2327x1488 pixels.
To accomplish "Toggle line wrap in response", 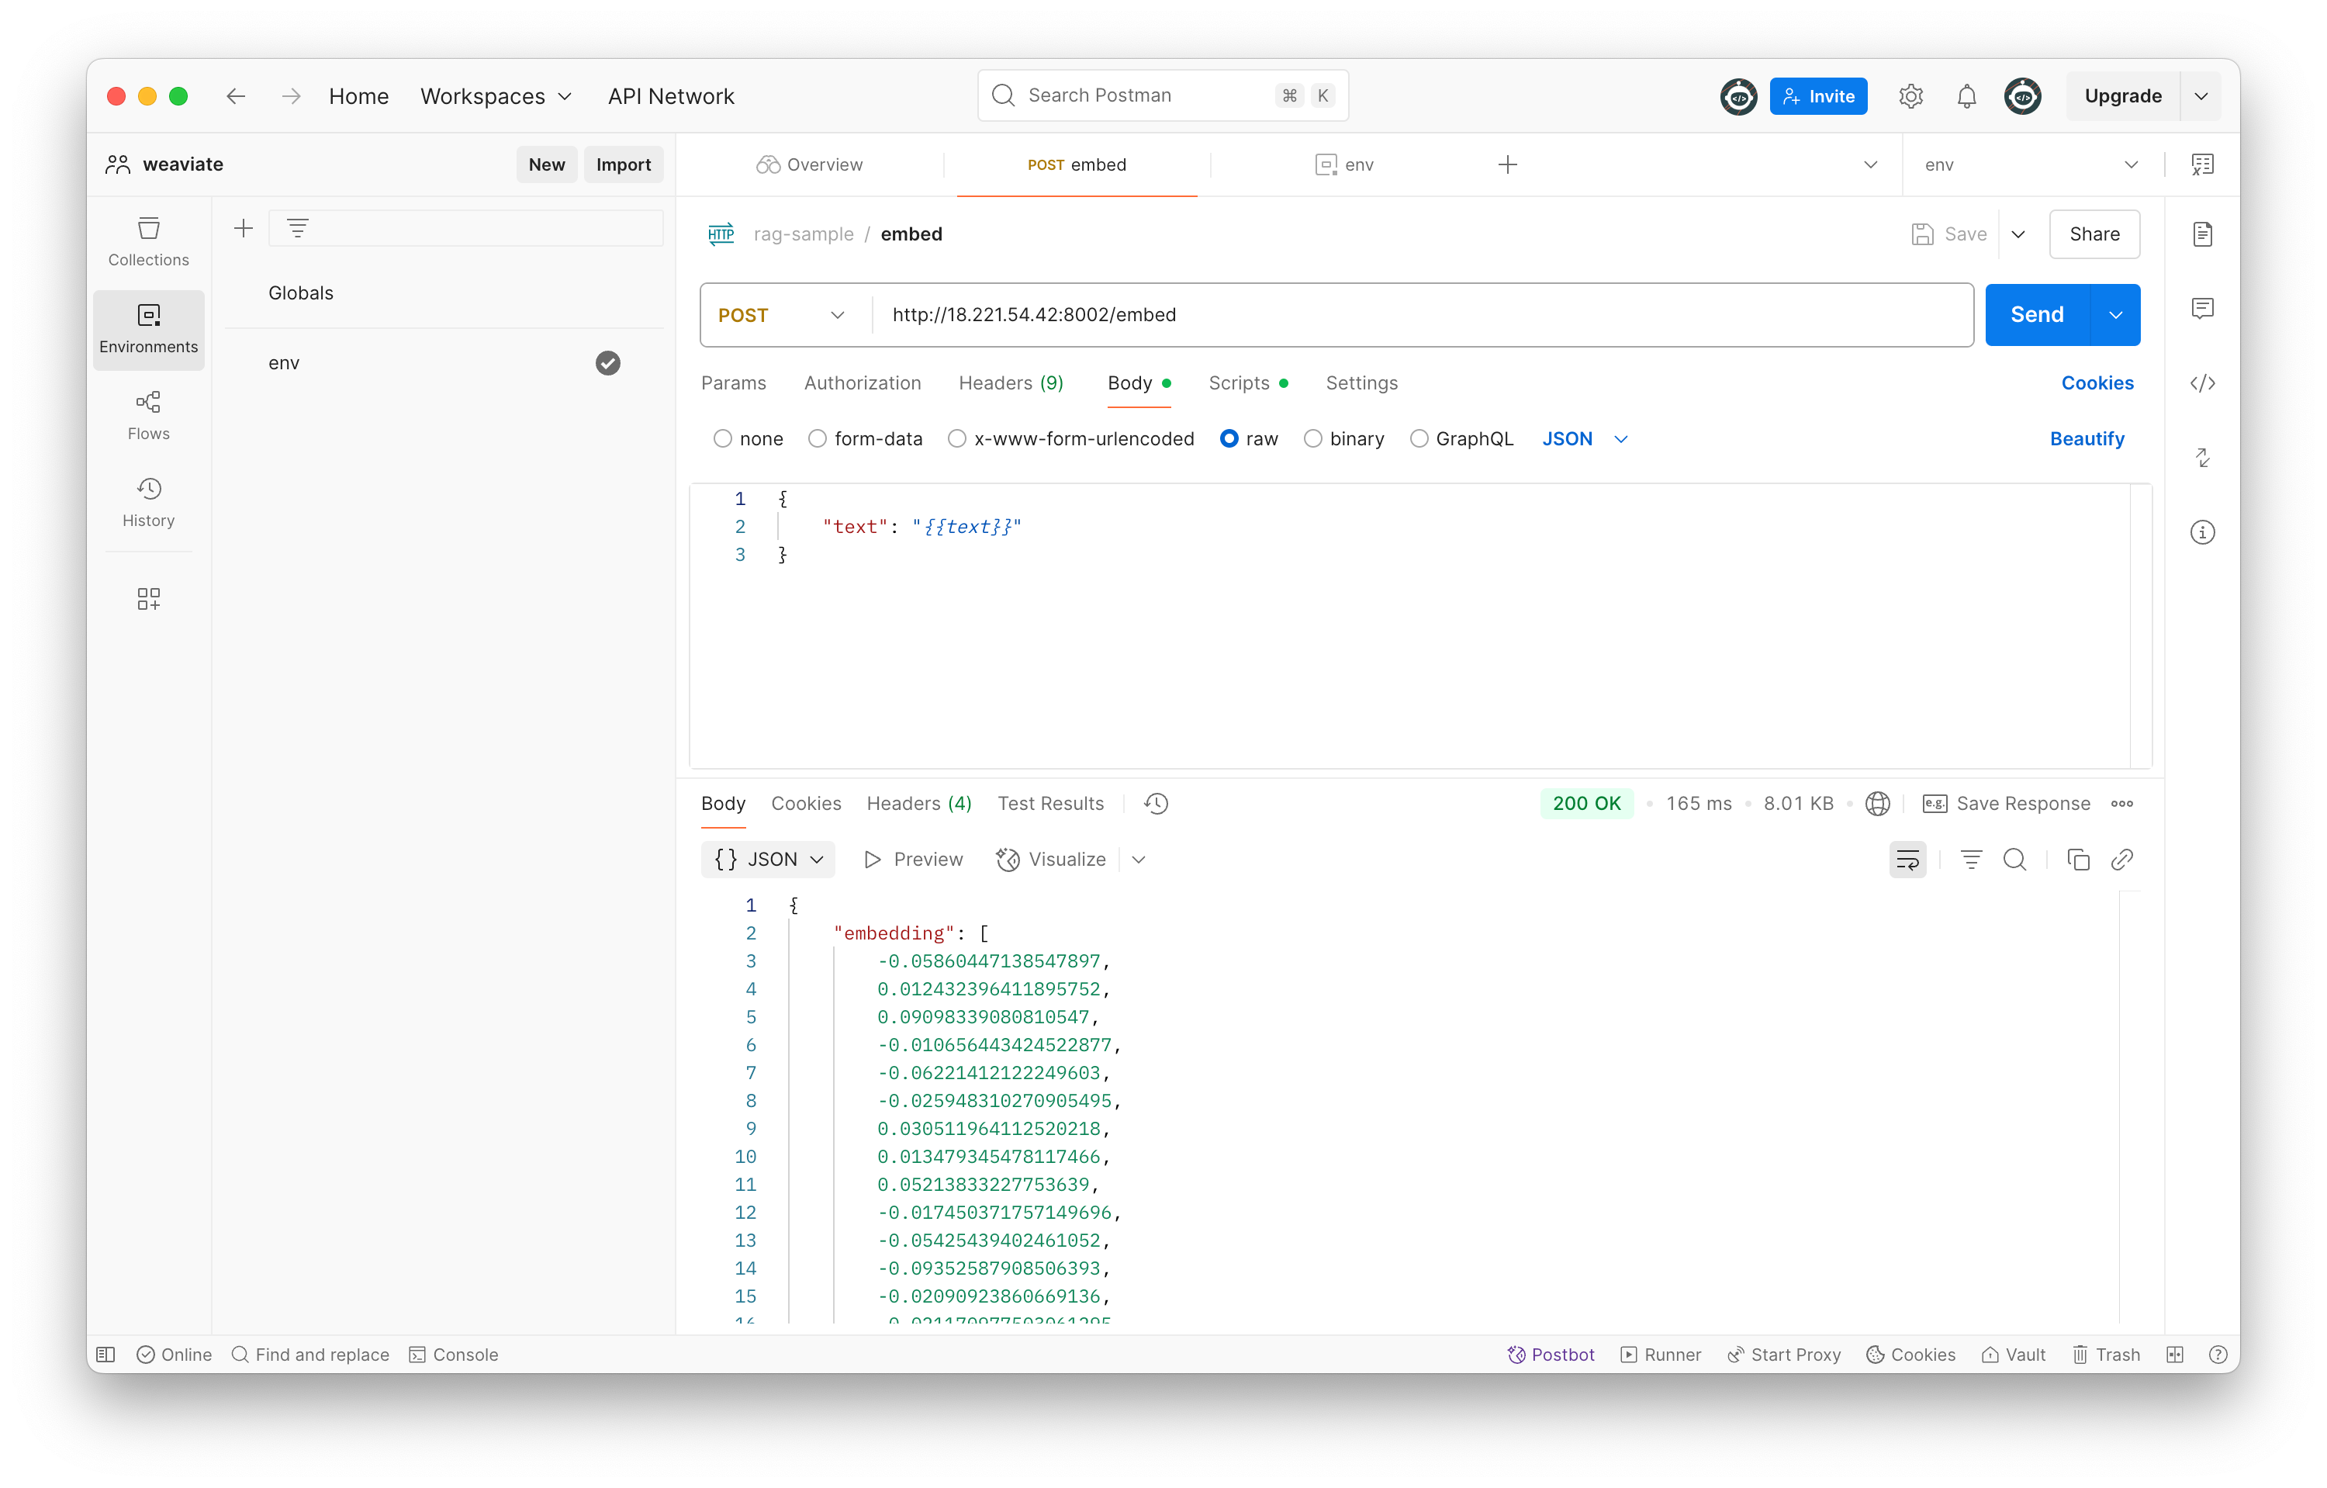I will (1907, 859).
